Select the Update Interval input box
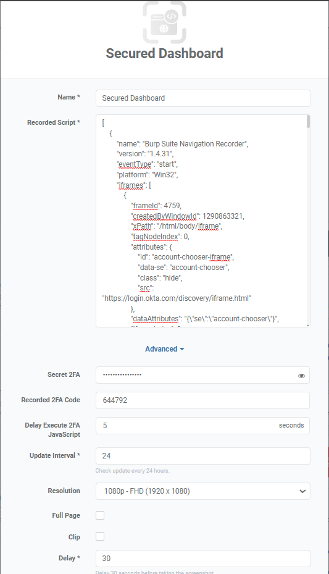Screen dimensions: 329x574 coord(203,456)
